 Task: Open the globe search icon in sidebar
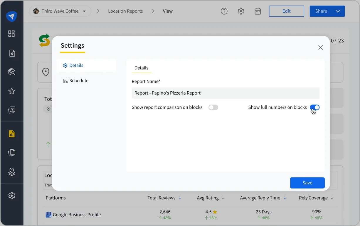pyautogui.click(x=11, y=72)
